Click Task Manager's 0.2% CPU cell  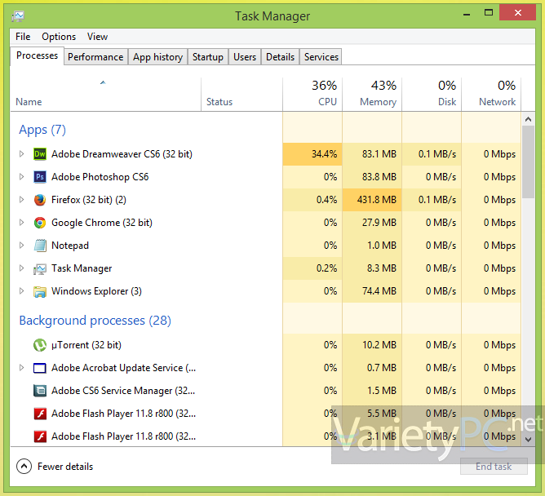312,268
